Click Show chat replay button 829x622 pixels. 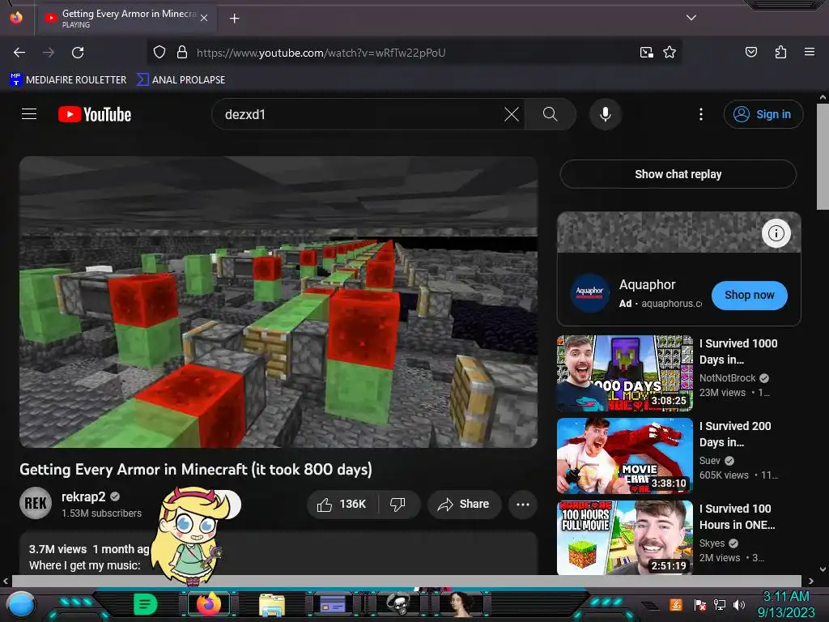pos(678,174)
